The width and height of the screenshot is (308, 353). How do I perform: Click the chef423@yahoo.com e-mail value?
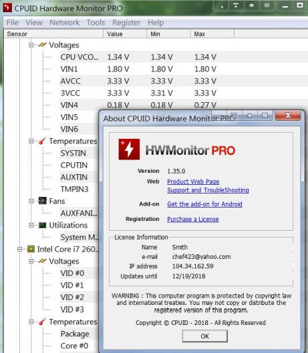coord(201,257)
